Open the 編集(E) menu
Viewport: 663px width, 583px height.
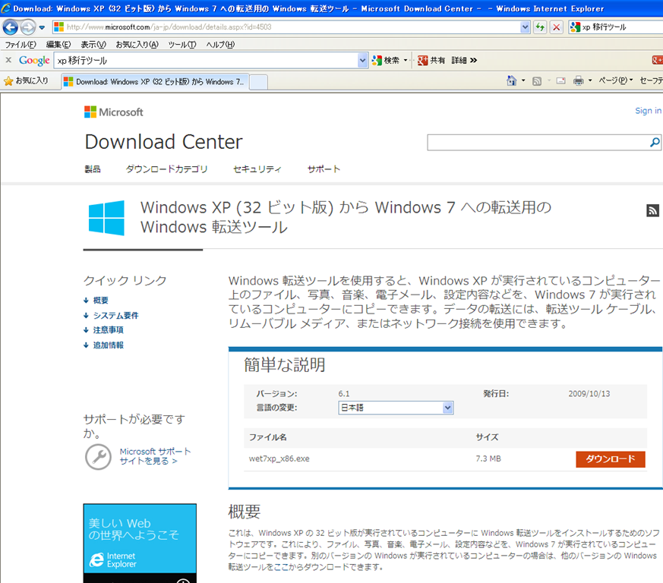tap(58, 44)
